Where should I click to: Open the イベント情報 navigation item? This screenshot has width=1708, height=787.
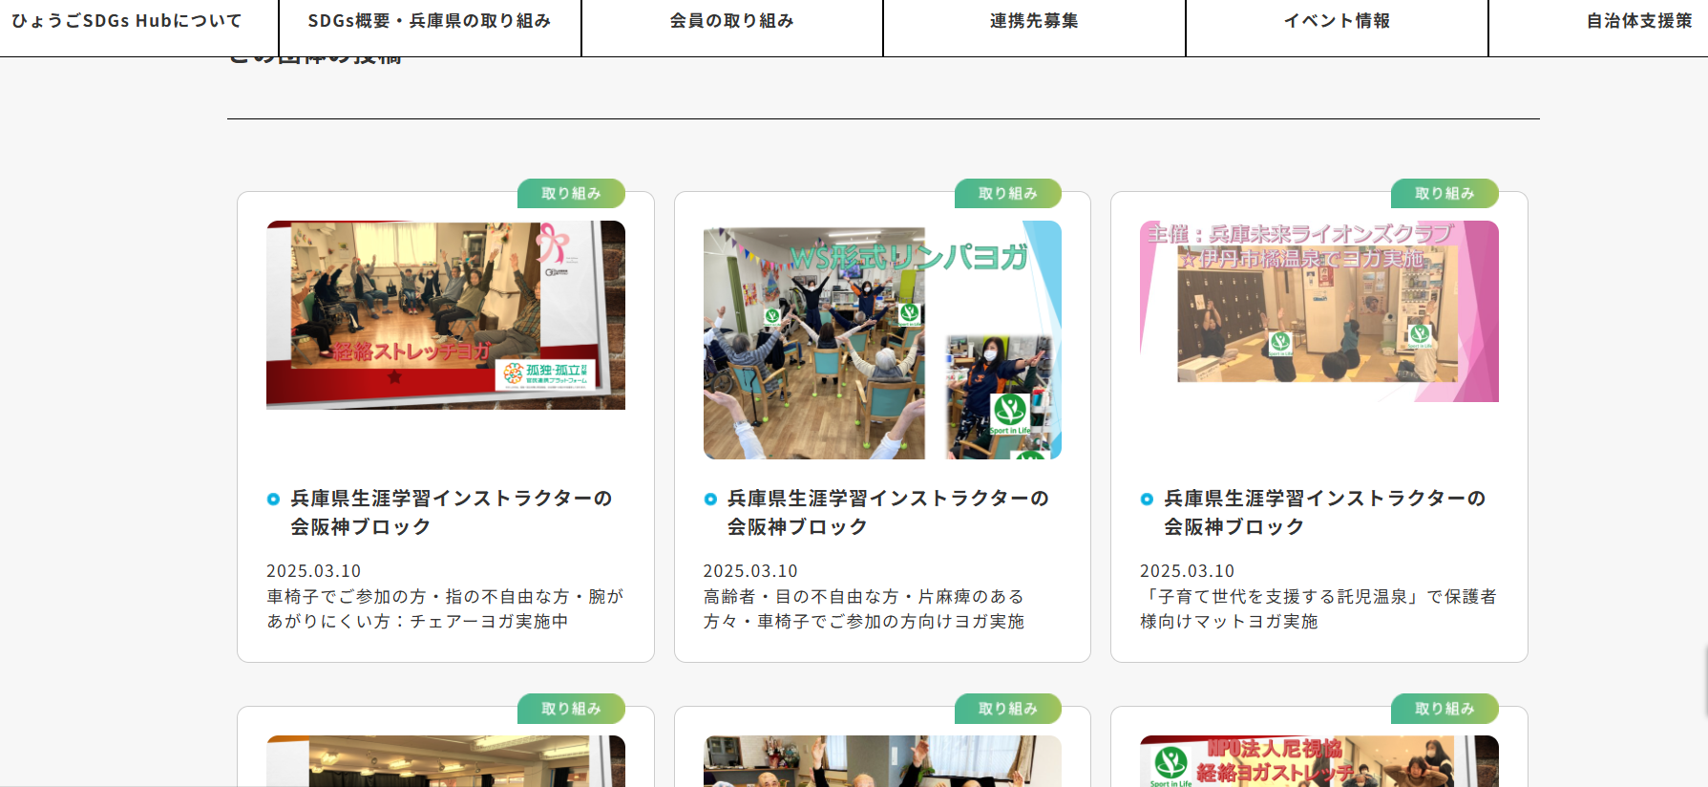point(1337,21)
